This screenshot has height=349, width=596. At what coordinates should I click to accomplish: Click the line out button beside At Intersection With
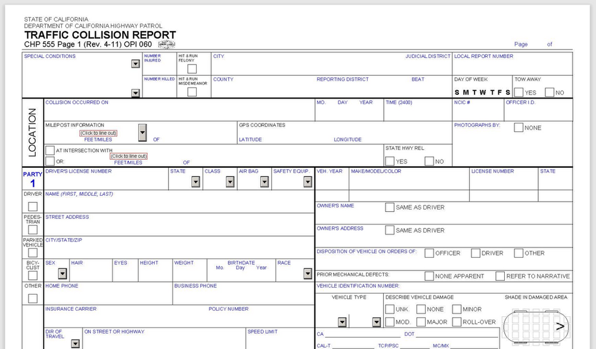pyautogui.click(x=128, y=156)
